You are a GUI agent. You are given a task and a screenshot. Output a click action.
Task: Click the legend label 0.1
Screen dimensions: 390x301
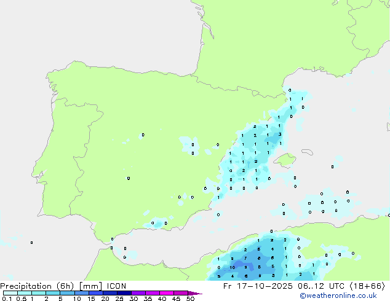pos(7,299)
